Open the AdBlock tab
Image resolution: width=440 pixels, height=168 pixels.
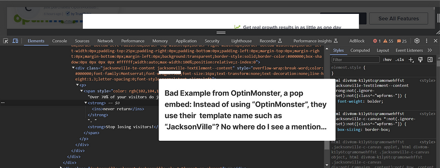(357, 41)
